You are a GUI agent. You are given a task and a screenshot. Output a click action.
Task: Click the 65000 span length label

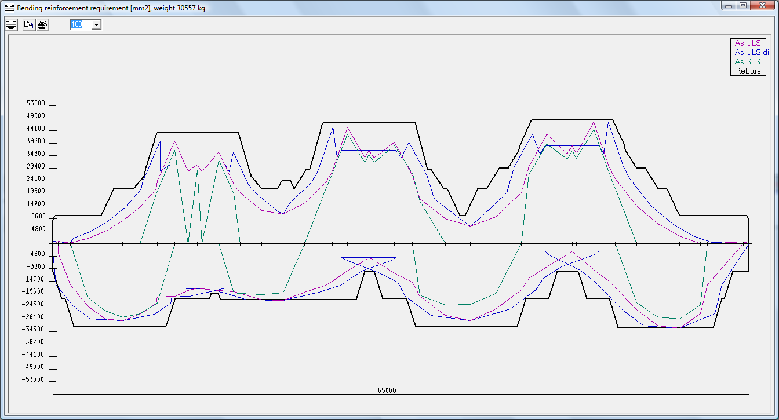(x=387, y=390)
